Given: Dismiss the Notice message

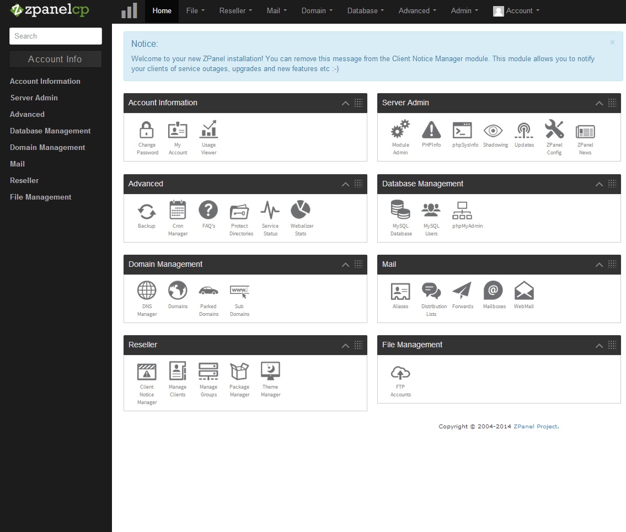Looking at the screenshot, I should (x=612, y=42).
